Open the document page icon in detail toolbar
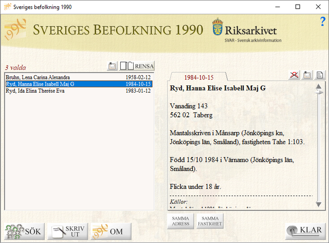The width and height of the screenshot is (329, 243). click(320, 75)
